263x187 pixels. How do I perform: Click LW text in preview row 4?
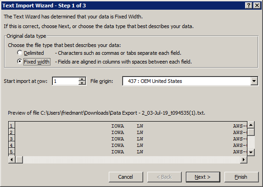[x=140, y=145]
